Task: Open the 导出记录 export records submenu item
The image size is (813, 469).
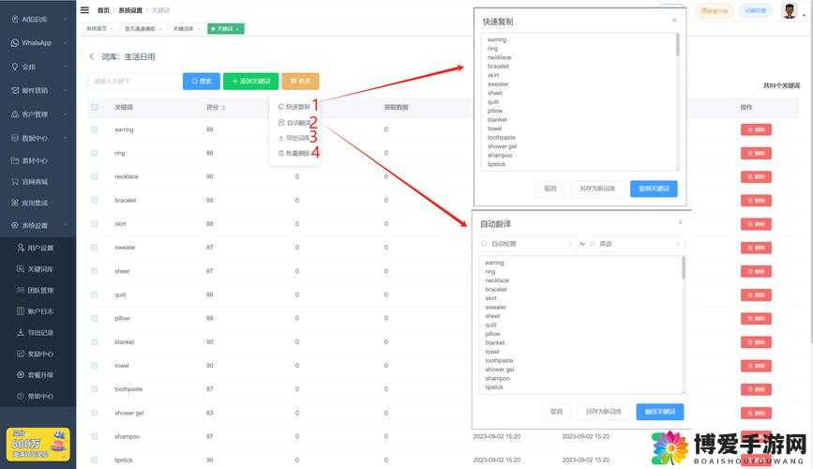Action: [38, 333]
